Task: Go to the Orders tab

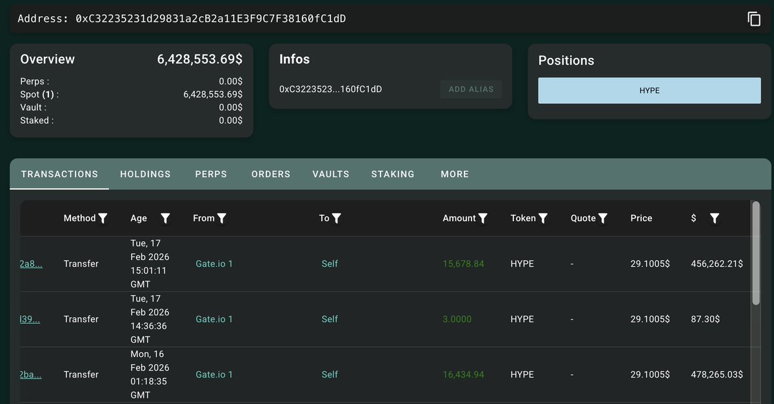Action: pyautogui.click(x=271, y=174)
